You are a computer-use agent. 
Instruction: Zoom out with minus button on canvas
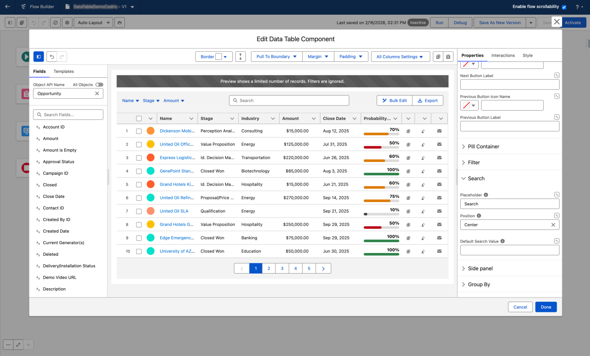click(8, 345)
